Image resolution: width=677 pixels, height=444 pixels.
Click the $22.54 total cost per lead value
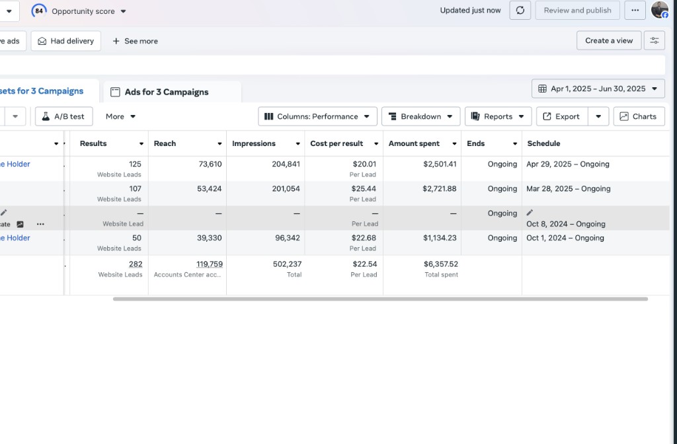coord(364,264)
